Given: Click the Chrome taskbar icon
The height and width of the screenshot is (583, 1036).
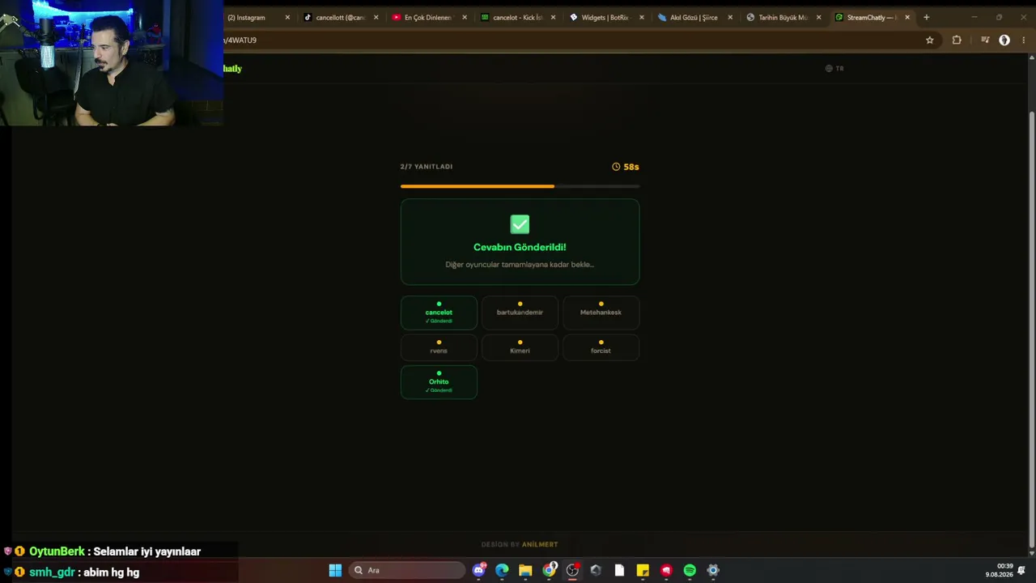Looking at the screenshot, I should pyautogui.click(x=549, y=570).
